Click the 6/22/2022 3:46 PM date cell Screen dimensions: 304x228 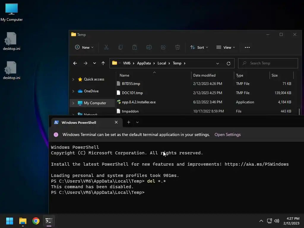pos(208,102)
